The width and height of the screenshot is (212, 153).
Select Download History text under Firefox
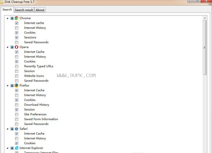coord(37,105)
